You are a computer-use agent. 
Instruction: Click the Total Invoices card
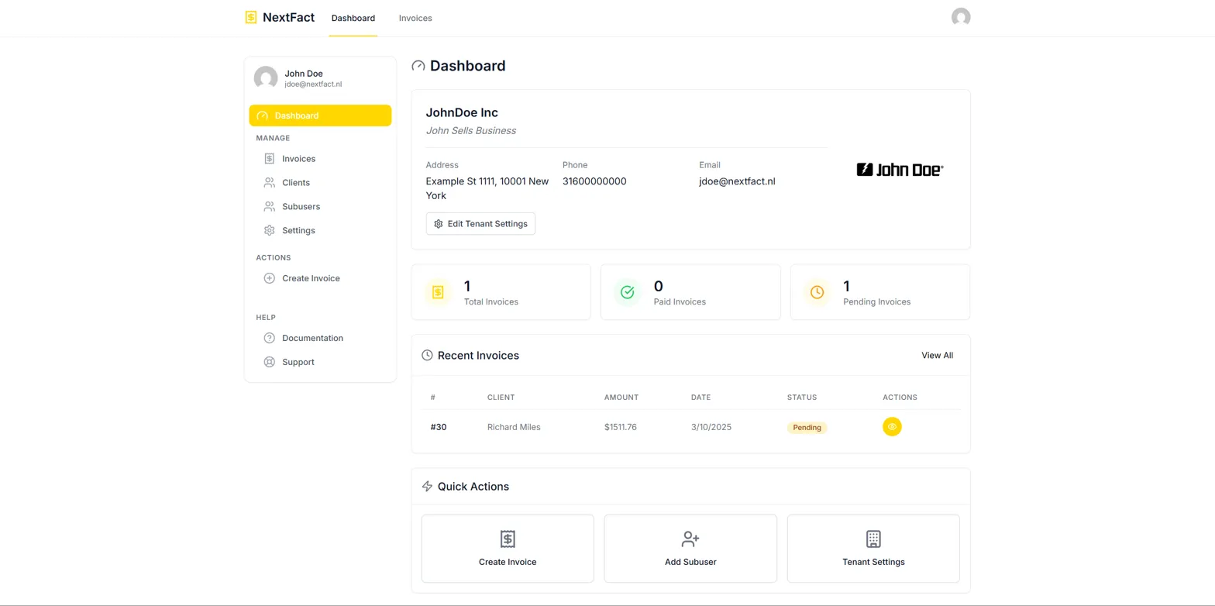click(x=501, y=292)
